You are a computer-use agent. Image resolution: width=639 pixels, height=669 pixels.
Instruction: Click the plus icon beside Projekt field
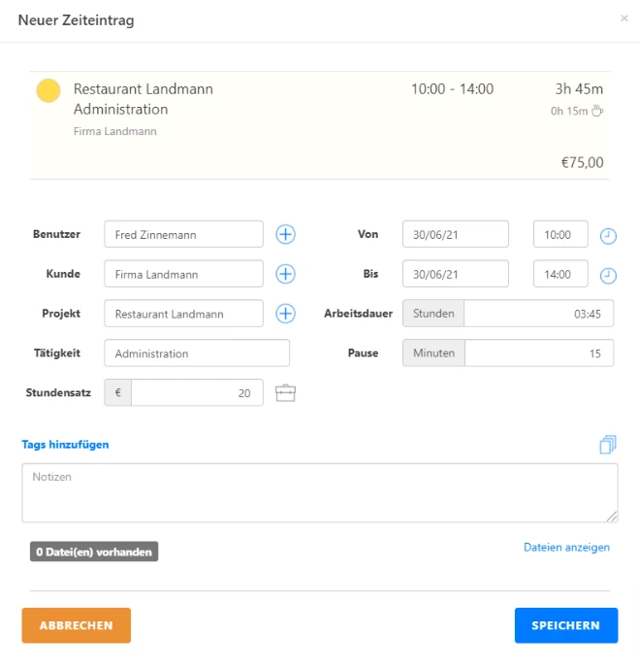click(285, 314)
